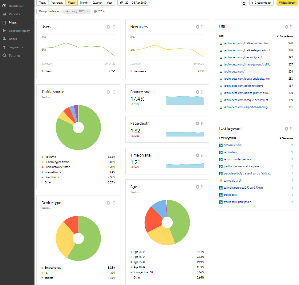Screen dimensions: 299x285
Task: Select the Week period tab
Action: pos(71,3)
